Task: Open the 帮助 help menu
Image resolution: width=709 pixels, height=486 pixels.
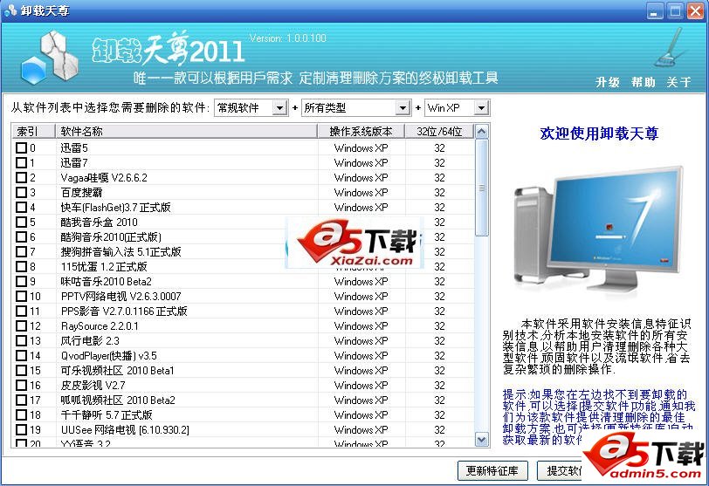Action: click(x=644, y=82)
